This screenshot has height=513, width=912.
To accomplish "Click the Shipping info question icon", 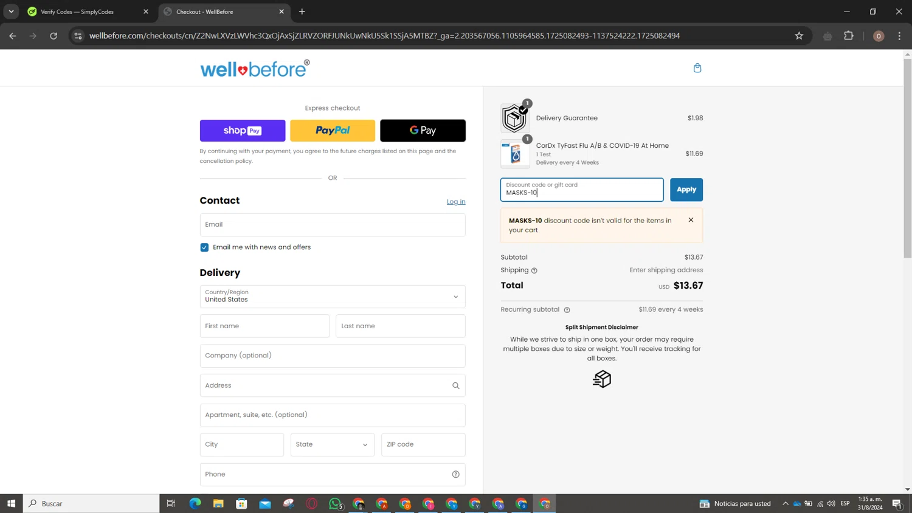I will click(534, 271).
